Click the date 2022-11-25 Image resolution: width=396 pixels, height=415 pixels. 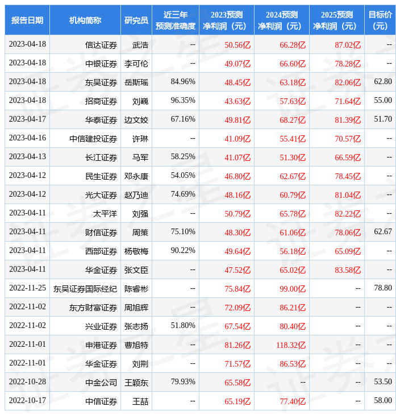click(27, 288)
